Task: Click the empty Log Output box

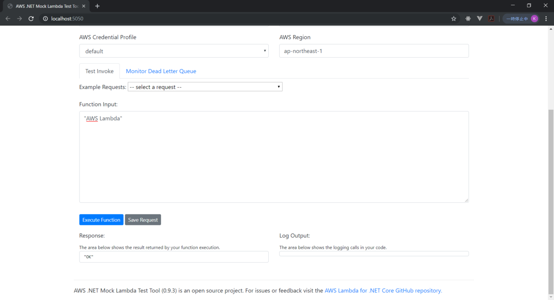Action: 374,253
